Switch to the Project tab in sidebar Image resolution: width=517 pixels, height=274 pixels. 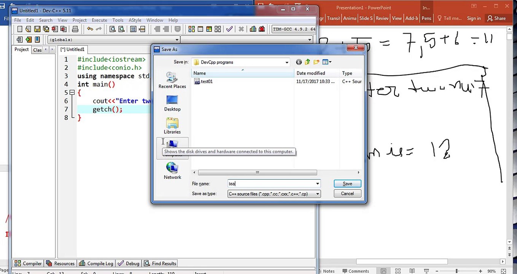22,49
